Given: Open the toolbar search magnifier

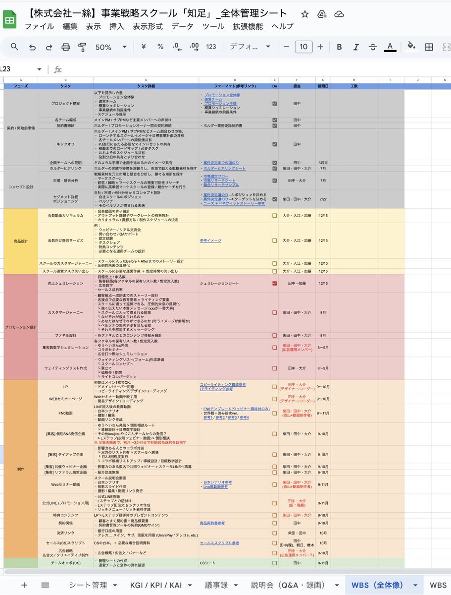Looking at the screenshot, I should [15, 47].
